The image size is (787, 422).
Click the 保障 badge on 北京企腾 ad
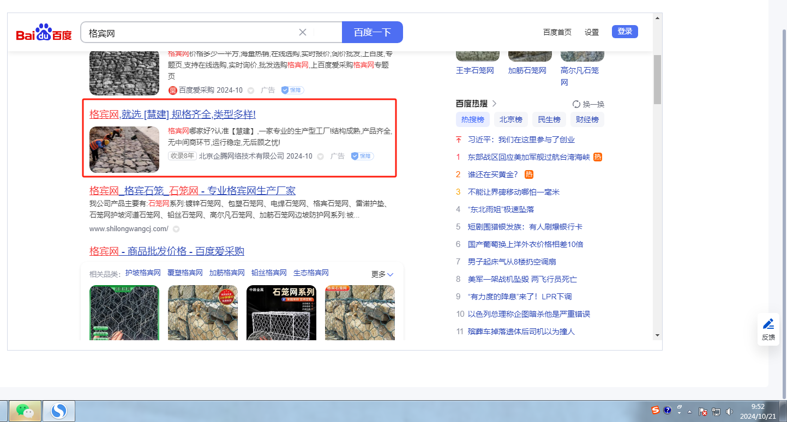pyautogui.click(x=362, y=156)
